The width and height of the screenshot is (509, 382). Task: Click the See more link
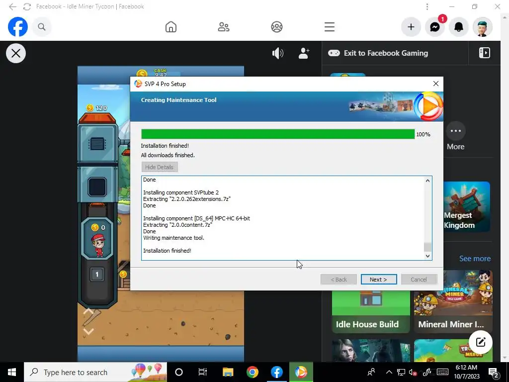475,259
